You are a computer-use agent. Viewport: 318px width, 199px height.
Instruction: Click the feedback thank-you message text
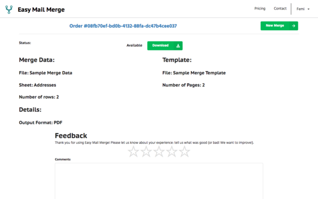(154, 143)
